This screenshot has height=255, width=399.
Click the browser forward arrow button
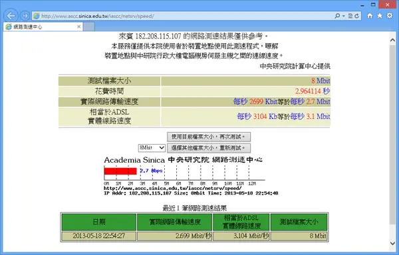point(25,16)
